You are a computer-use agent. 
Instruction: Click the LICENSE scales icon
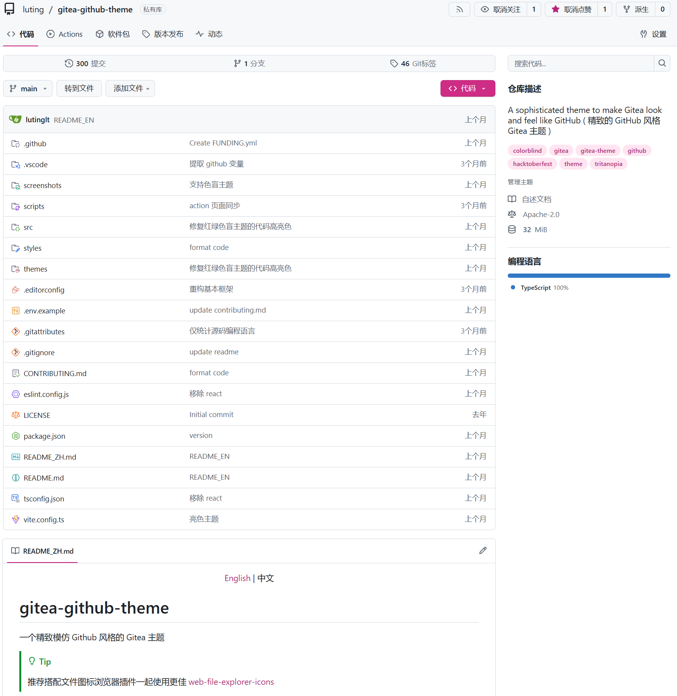(15, 415)
